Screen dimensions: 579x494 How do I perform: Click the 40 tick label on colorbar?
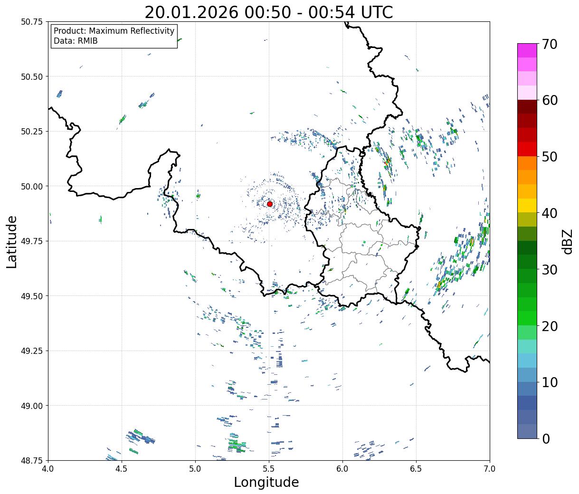pyautogui.click(x=549, y=213)
